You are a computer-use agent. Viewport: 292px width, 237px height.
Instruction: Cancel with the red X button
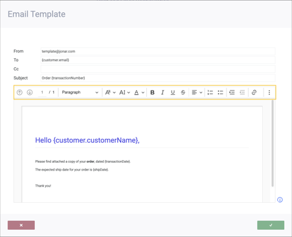[21, 225]
